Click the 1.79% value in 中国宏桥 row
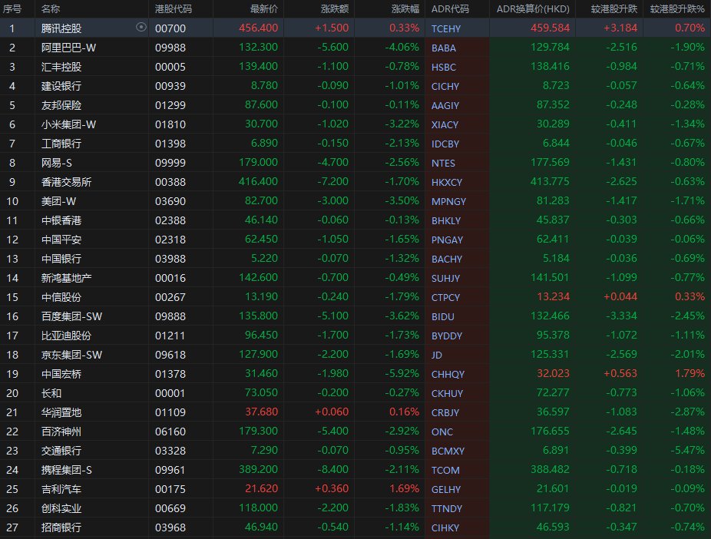This screenshot has width=711, height=539. (690, 373)
